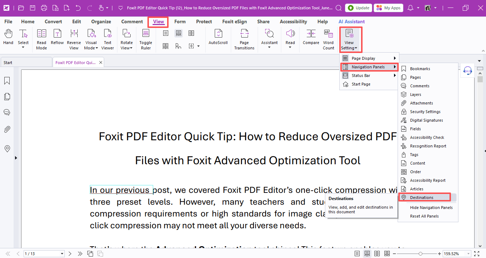Open the Pages panel in left sidebar
Viewport: 486px width, 258px height.
click(x=7, y=97)
